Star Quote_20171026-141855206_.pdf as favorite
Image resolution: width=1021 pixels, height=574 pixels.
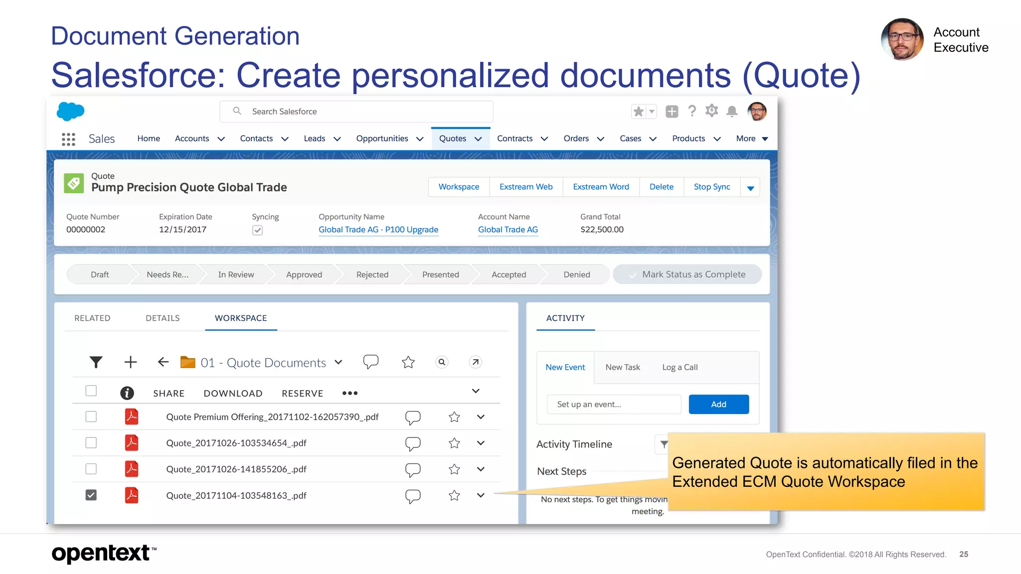pos(454,469)
